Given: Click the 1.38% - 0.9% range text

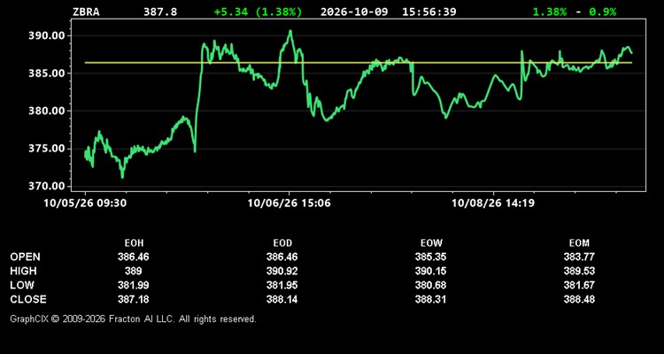Looking at the screenshot, I should coord(575,12).
